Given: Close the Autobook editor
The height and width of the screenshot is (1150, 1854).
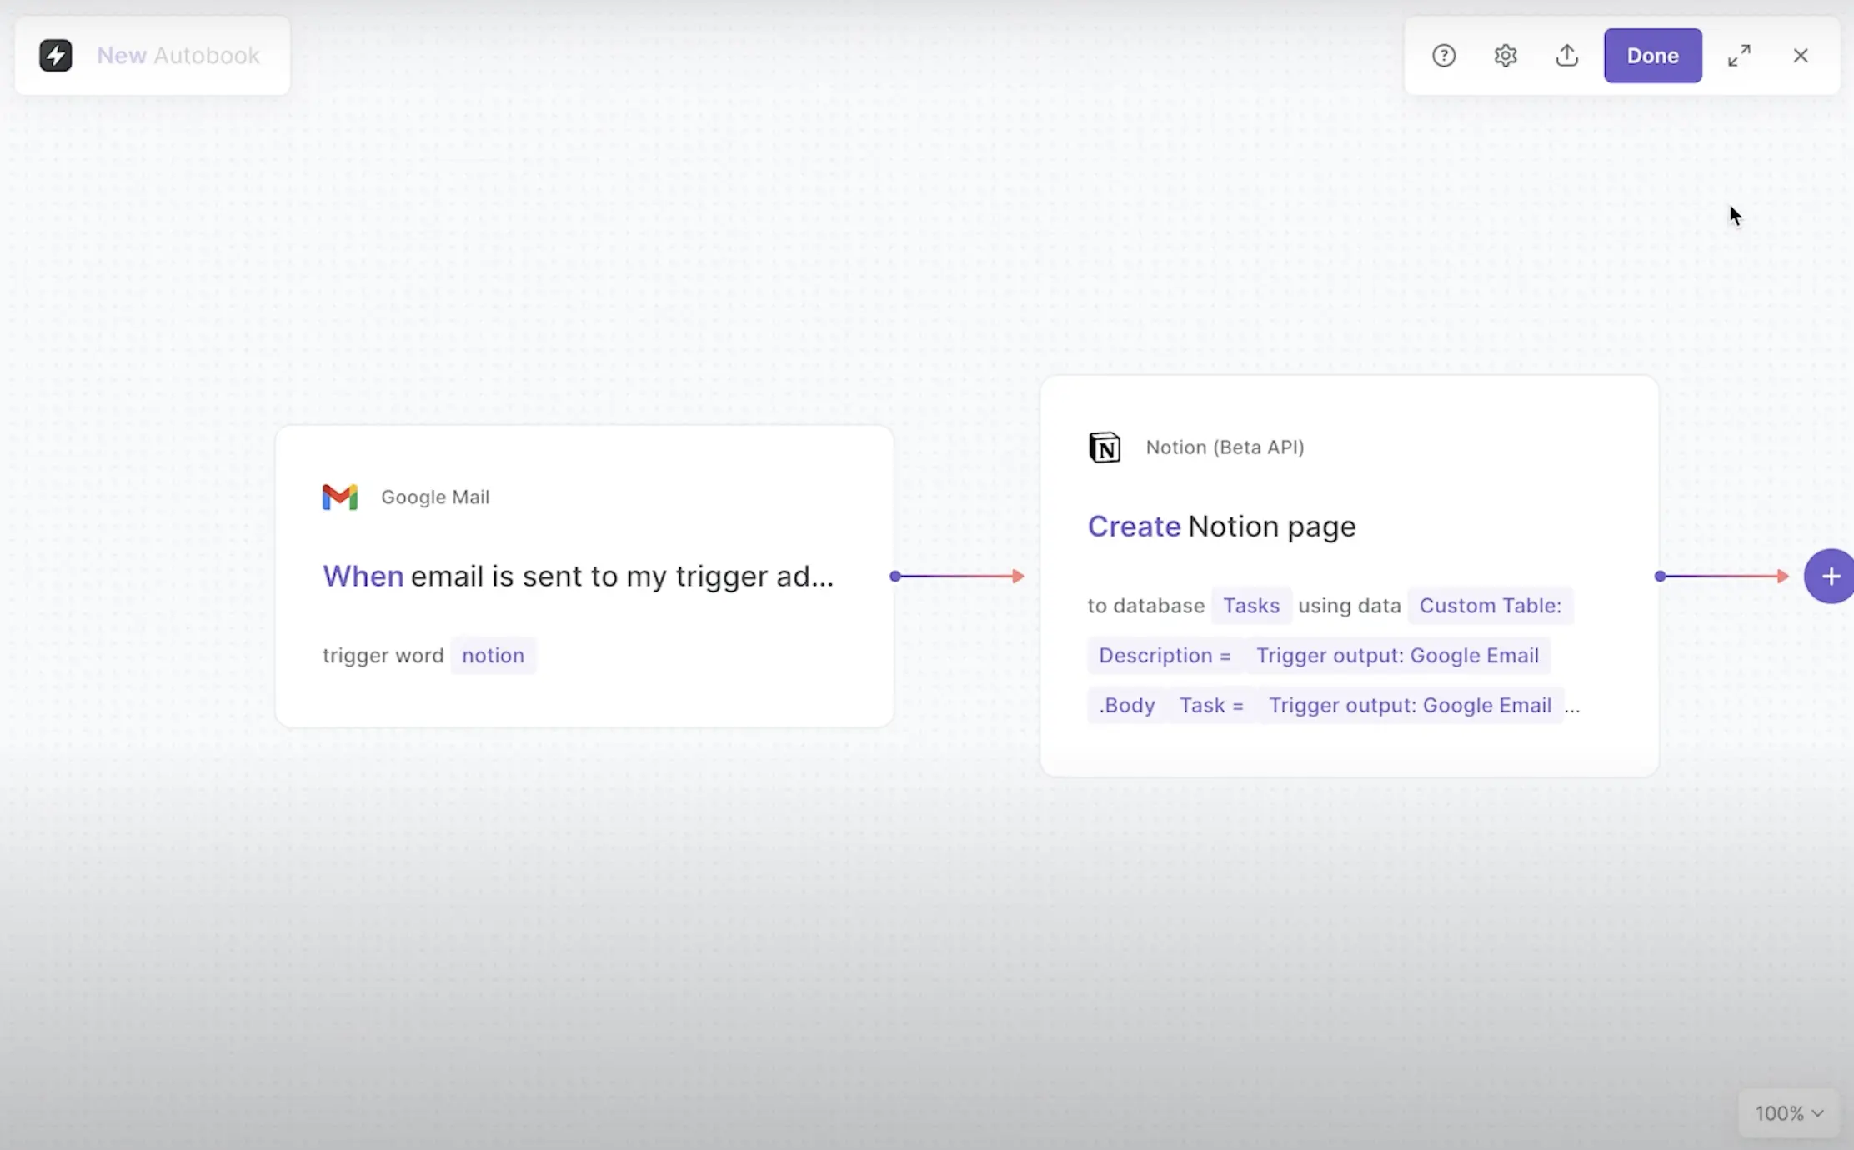Looking at the screenshot, I should click(x=1801, y=56).
